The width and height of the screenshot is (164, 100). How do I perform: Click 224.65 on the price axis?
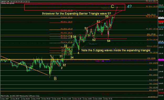[161, 65]
